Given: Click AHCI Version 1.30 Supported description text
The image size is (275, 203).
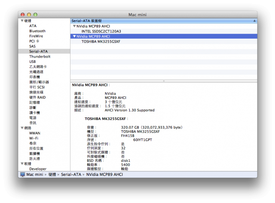Looking at the screenshot, I should (130, 110).
